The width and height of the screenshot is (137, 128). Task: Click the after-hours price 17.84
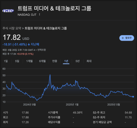point(13,54)
